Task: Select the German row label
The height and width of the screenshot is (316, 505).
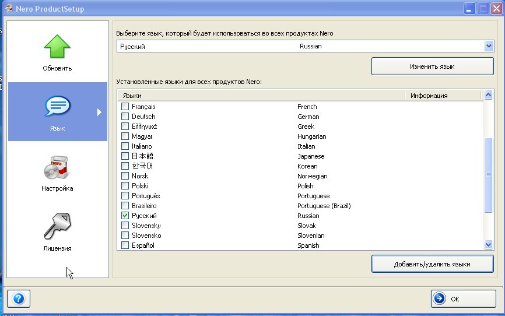Action: (308, 117)
